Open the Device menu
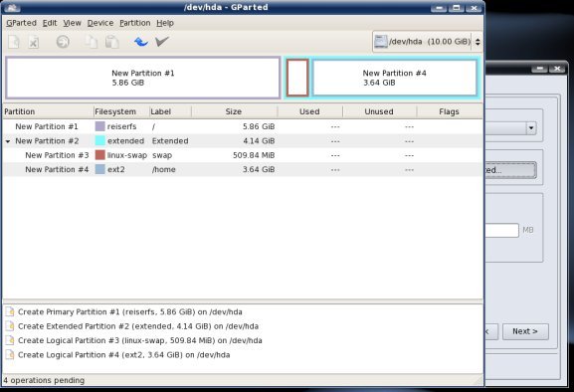574x392 pixels. click(x=100, y=23)
